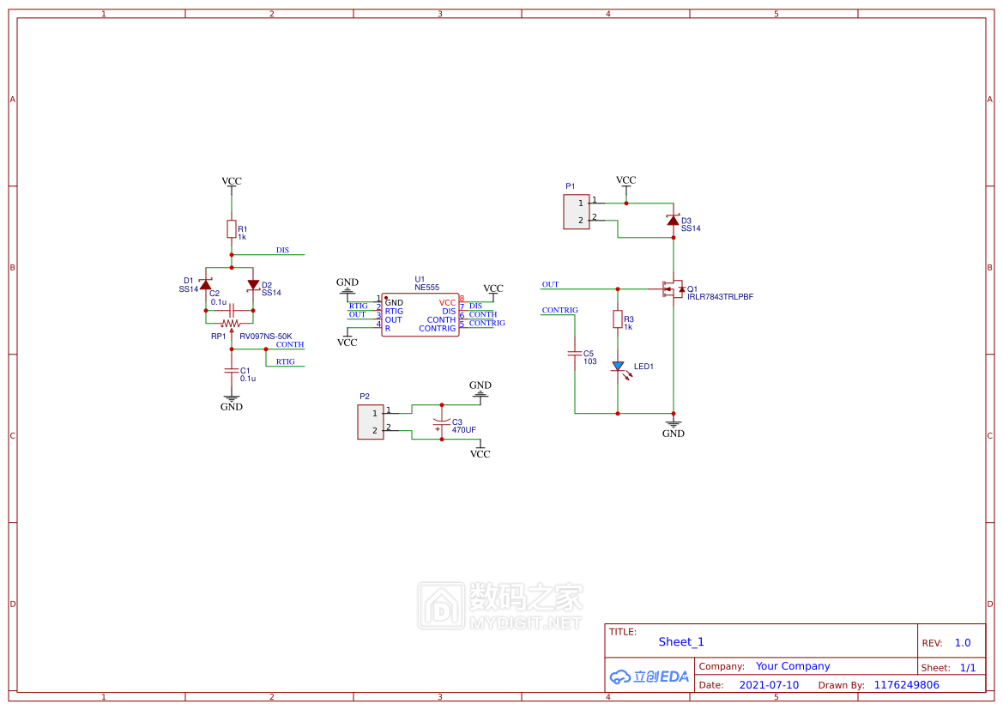
Task: Select the VCC symbol below U1 pin 4
Action: pyautogui.click(x=347, y=338)
